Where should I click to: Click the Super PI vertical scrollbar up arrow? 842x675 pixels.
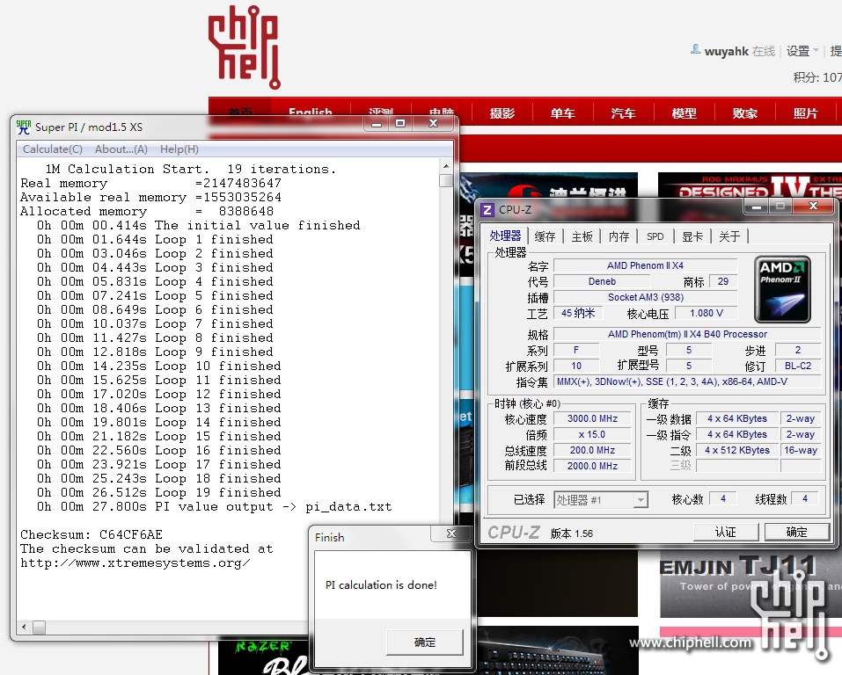coord(446,164)
